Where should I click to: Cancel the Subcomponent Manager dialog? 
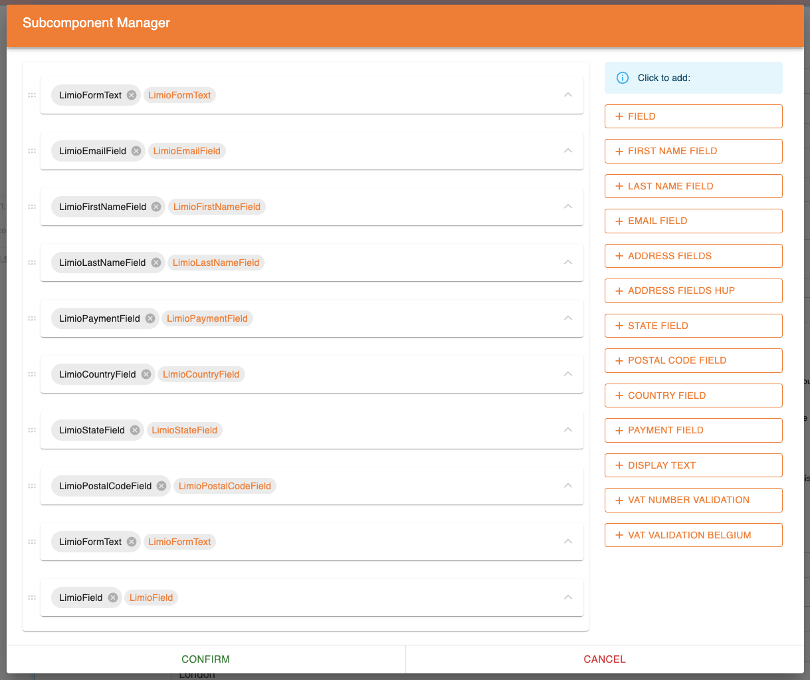pos(604,659)
